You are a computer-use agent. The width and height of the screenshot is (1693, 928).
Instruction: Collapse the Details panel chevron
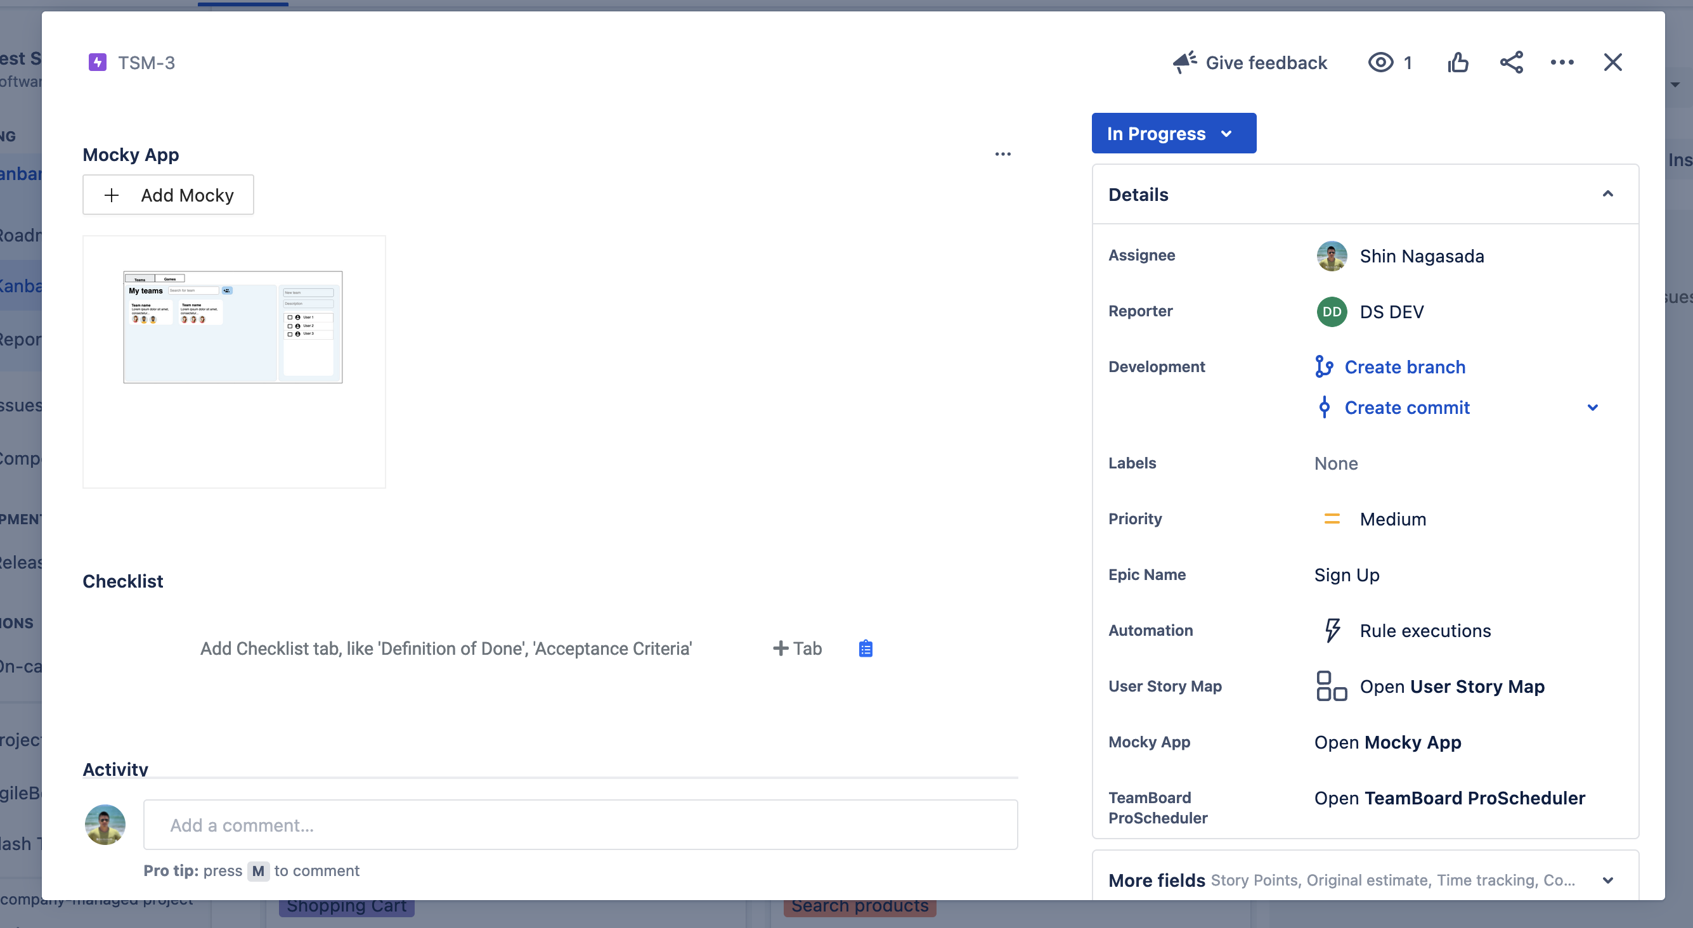[x=1607, y=194]
